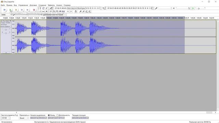Image resolution: width=219 pixels, height=123 pixels.
Task: Select the Envelope tool
Action: (43, 8)
